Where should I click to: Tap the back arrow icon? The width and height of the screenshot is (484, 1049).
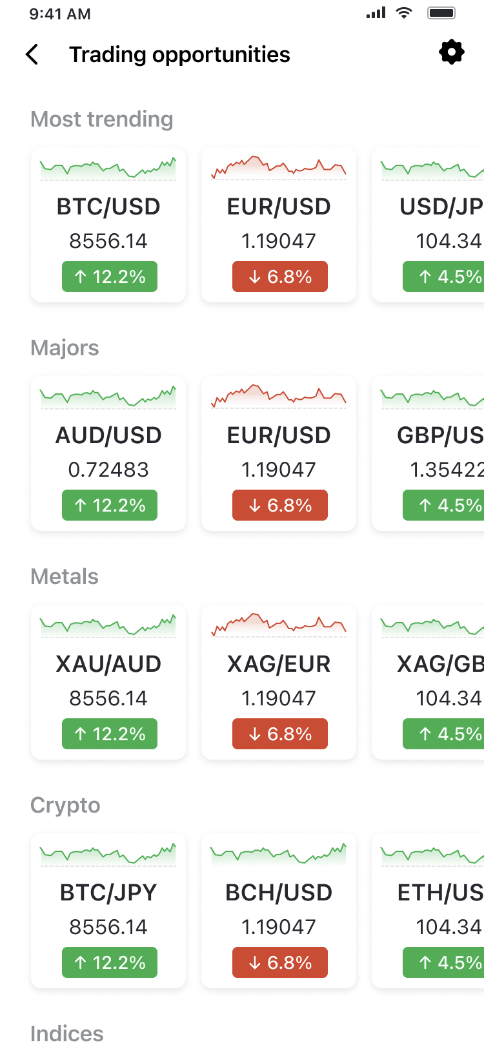tap(32, 55)
